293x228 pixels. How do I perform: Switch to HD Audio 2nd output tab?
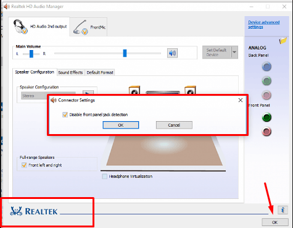[39, 27]
